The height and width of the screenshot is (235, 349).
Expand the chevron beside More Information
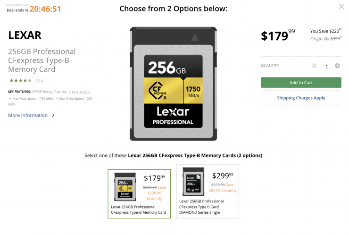(53, 115)
